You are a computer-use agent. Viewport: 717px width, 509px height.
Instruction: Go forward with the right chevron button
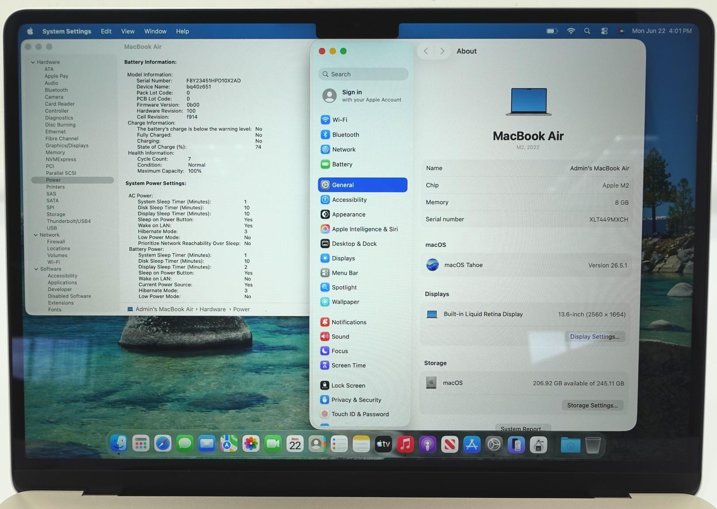coord(442,51)
